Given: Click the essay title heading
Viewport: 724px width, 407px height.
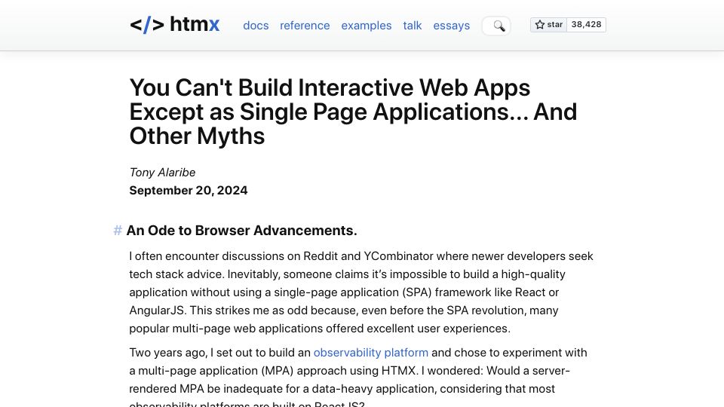Looking at the screenshot, I should point(353,112).
